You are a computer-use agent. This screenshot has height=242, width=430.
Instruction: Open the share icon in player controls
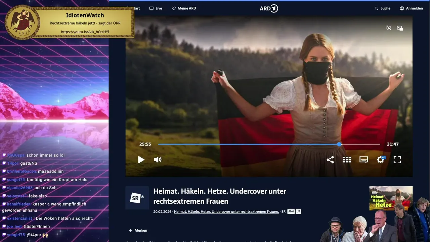pyautogui.click(x=330, y=160)
